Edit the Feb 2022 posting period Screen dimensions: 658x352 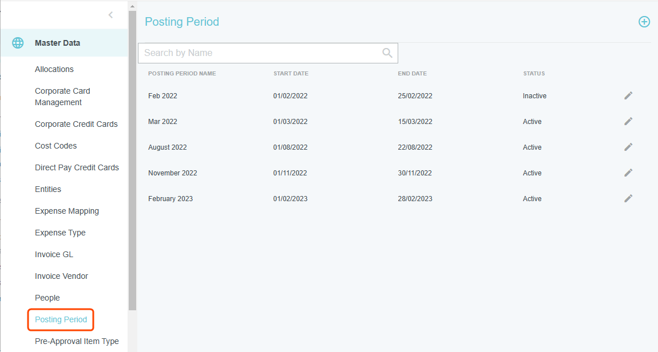(x=628, y=95)
